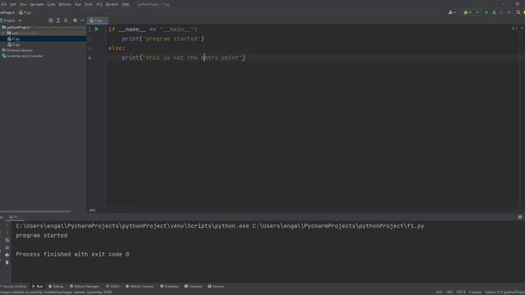
Task: Open Python Packages tool window
Action: pos(84,286)
